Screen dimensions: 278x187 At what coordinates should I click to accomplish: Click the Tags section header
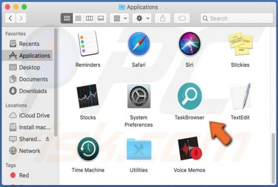click(x=10, y=165)
